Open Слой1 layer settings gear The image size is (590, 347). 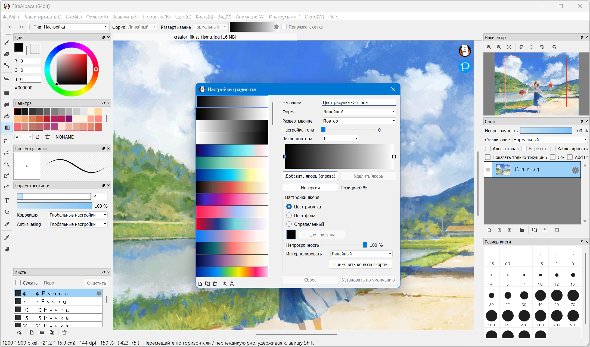[575, 170]
